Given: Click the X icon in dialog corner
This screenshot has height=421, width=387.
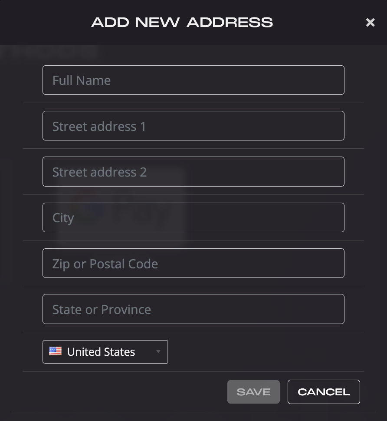Looking at the screenshot, I should (370, 22).
